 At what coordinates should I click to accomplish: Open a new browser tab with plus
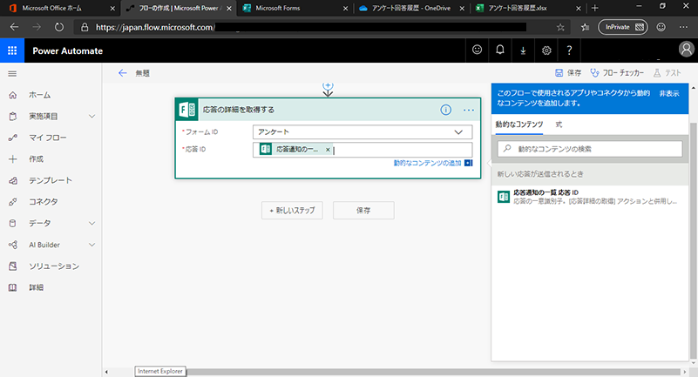[x=594, y=8]
